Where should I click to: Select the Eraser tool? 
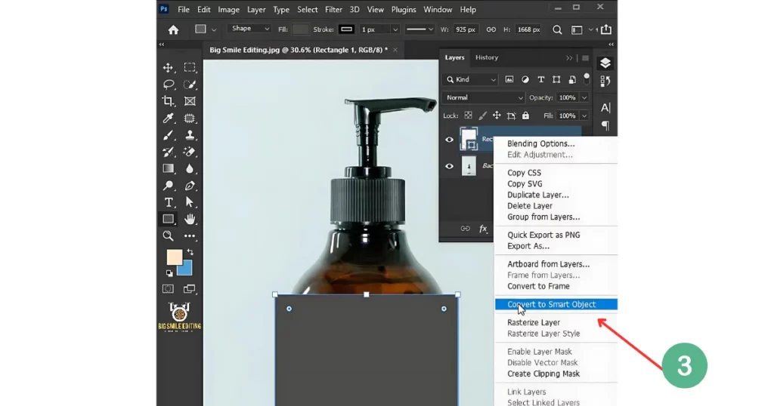190,152
